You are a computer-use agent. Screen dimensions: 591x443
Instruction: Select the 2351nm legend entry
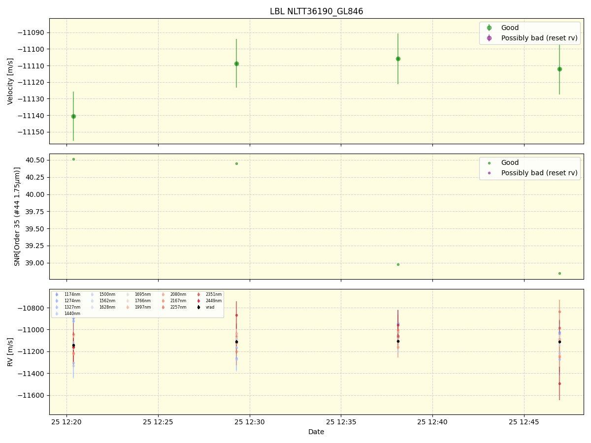pos(209,294)
